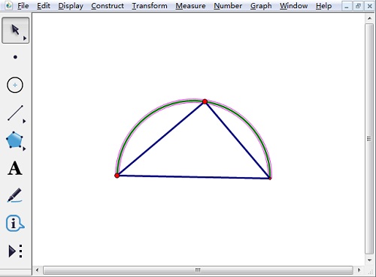Expand the Polygon tool flyout triangle
Screen dimensions: 376x277
click(24, 149)
